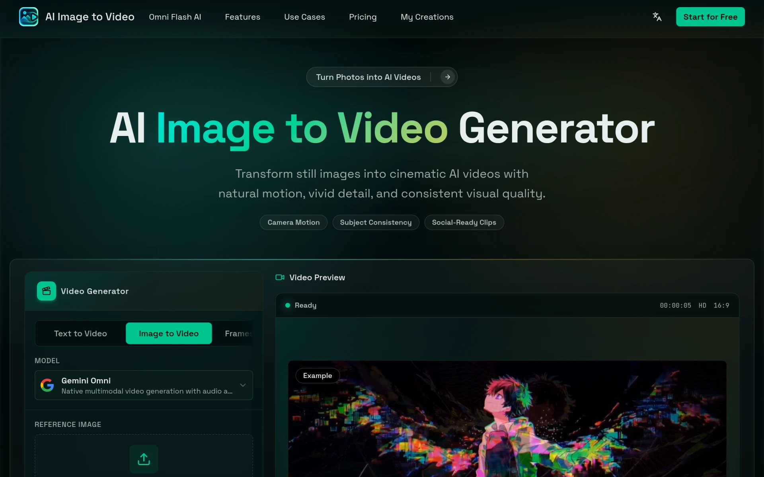Click the 00:00:05 duration text
The image size is (764, 477).
(675, 305)
